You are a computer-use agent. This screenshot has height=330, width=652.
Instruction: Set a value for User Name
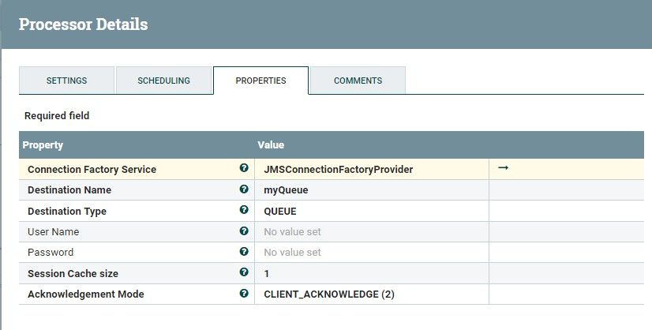tap(371, 231)
